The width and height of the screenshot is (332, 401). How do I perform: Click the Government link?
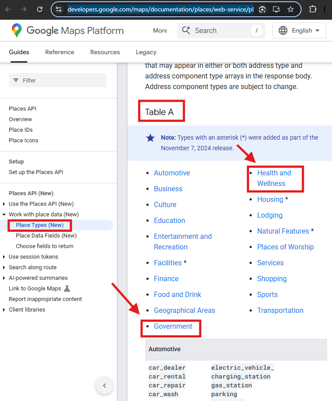173,326
